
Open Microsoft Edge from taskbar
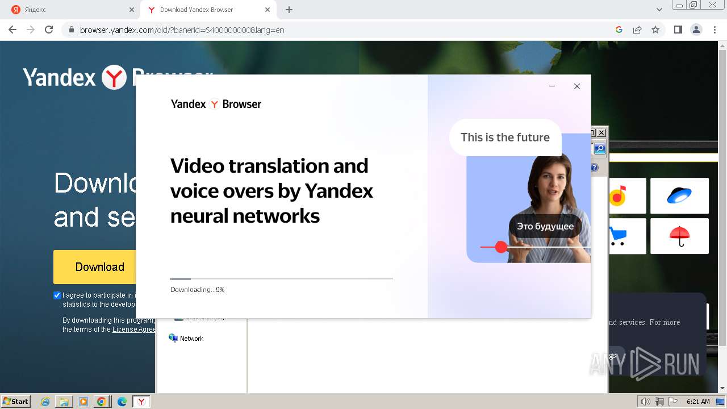(122, 402)
